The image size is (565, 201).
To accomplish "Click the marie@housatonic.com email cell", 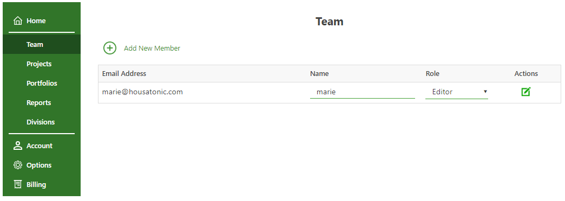I will pos(142,92).
